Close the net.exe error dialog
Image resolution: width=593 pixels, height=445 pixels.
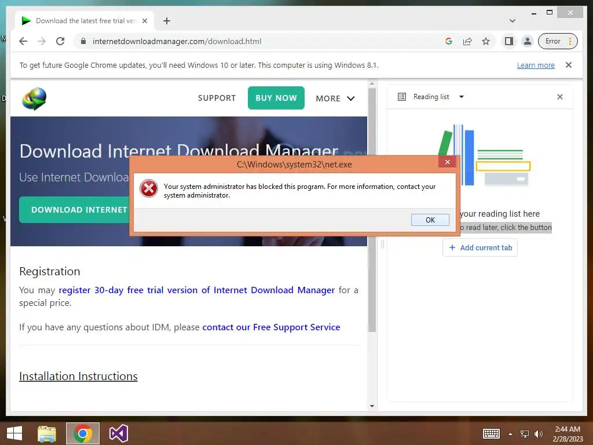point(448,162)
